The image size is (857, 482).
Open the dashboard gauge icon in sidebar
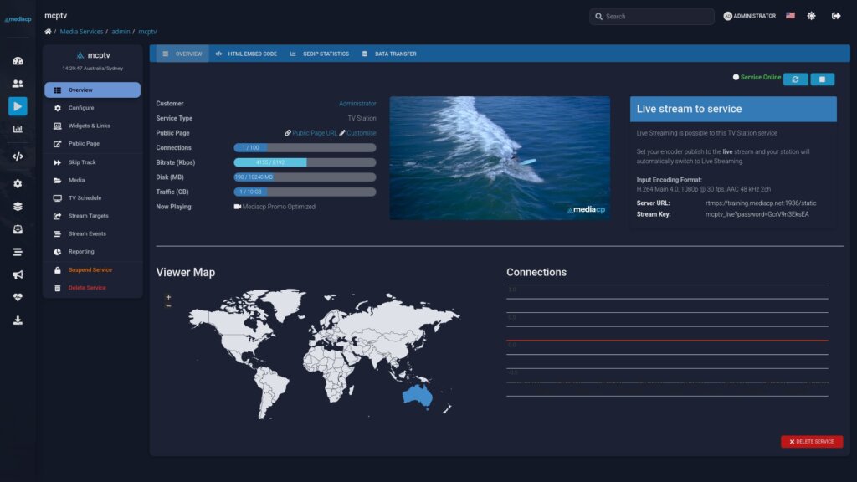click(x=18, y=61)
